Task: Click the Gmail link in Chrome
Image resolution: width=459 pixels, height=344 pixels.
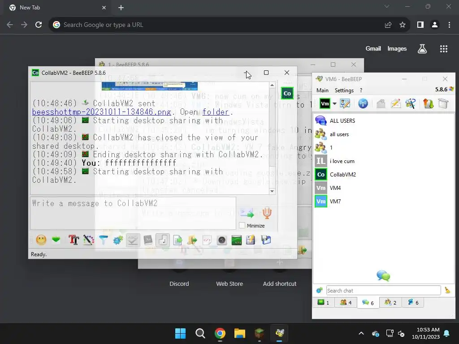Action: pos(373,48)
